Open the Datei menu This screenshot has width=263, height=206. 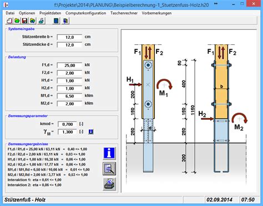click(10, 13)
